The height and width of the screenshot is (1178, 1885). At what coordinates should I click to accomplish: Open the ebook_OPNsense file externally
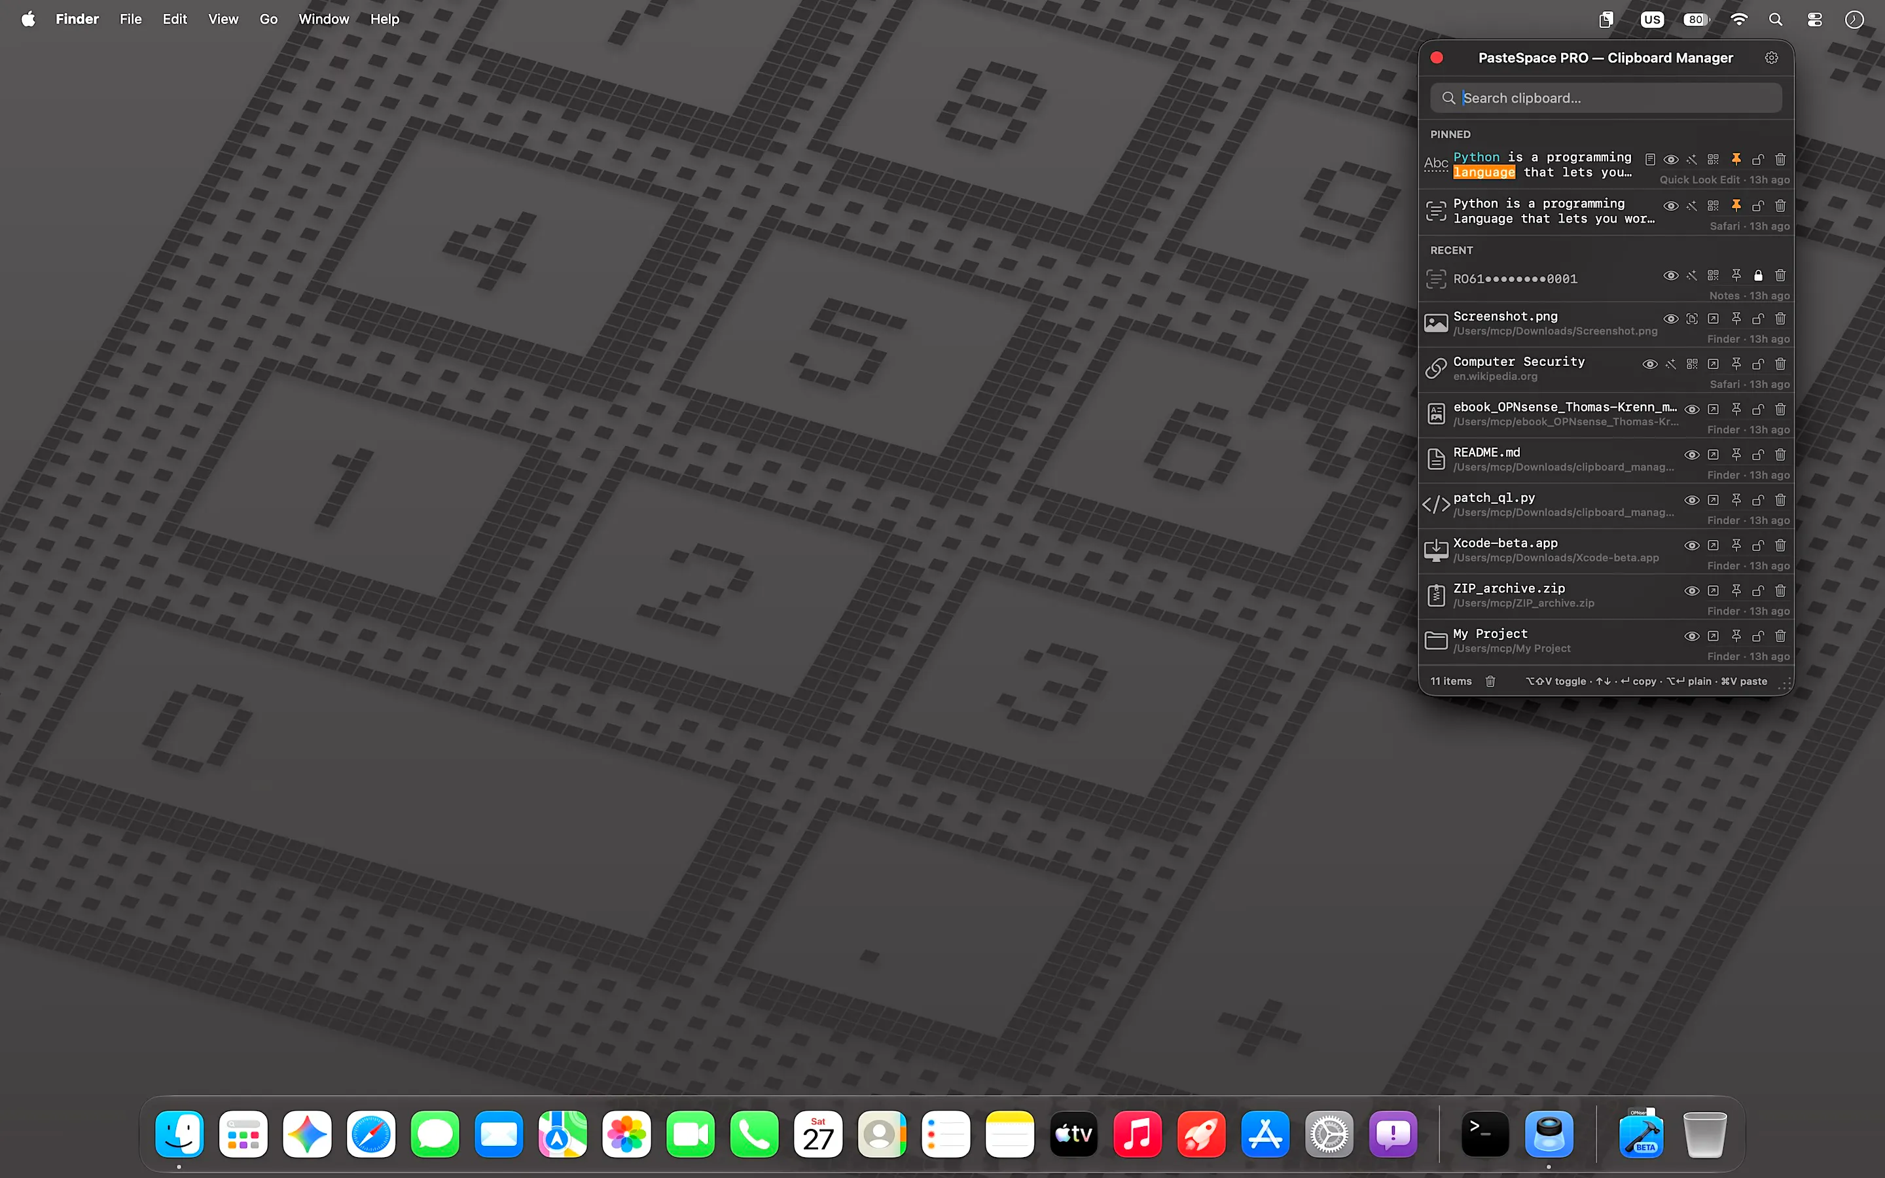pyautogui.click(x=1713, y=410)
